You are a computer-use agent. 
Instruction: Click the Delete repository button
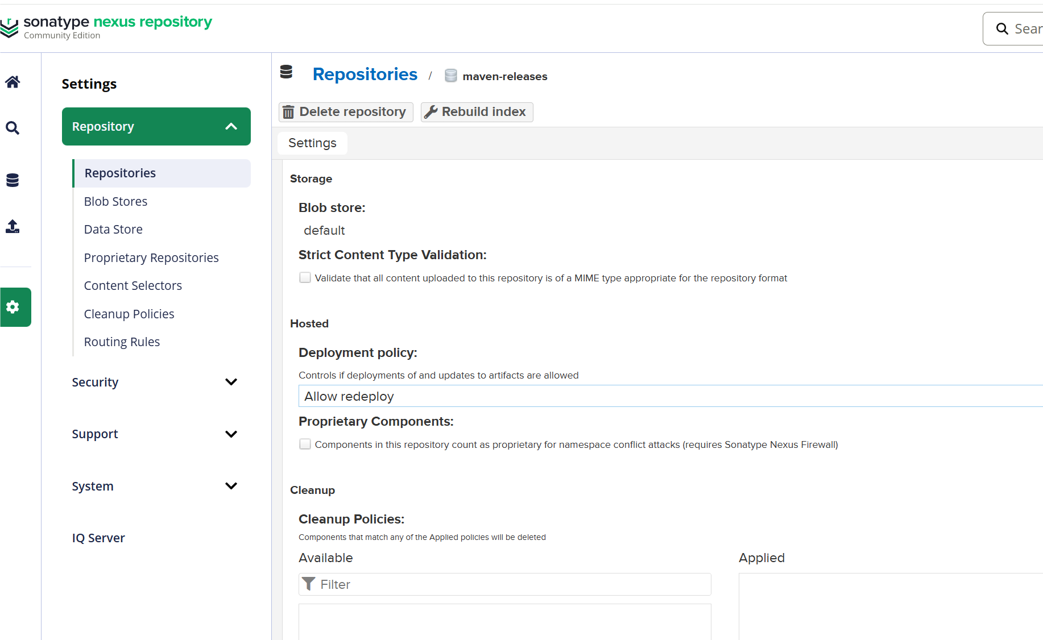(346, 112)
